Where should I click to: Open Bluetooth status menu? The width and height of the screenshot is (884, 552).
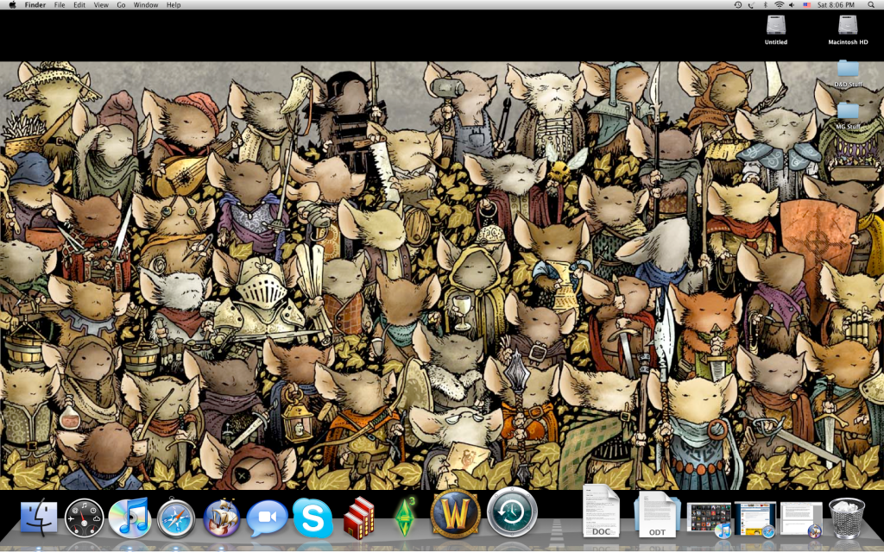click(x=765, y=4)
